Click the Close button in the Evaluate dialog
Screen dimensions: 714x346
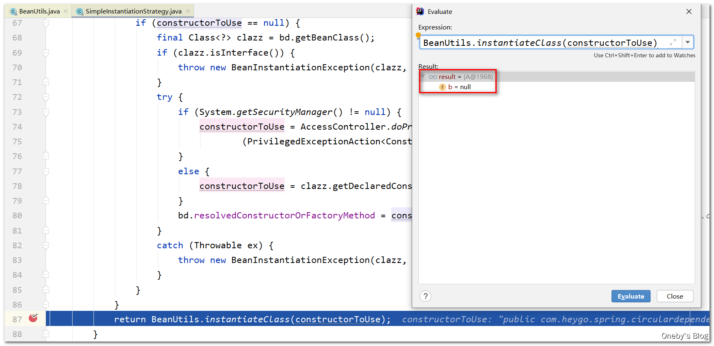pyautogui.click(x=675, y=296)
